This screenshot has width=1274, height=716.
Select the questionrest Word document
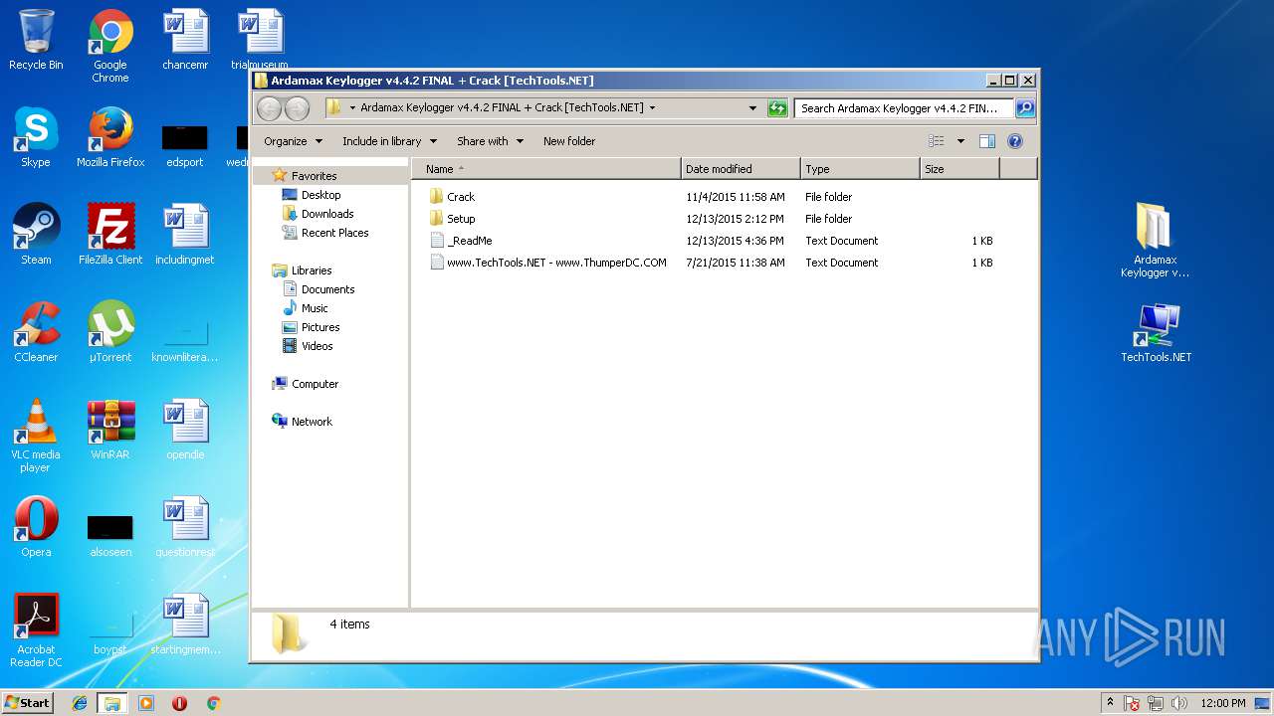pos(185,527)
